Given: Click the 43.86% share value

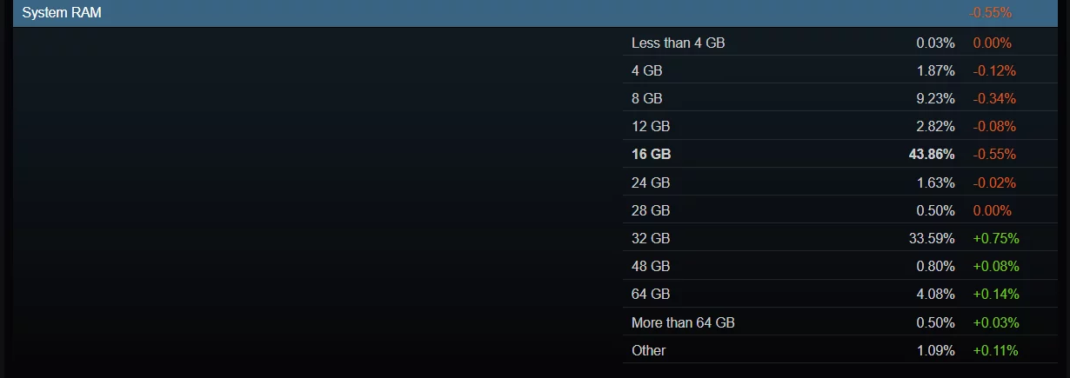Looking at the screenshot, I should point(931,154).
